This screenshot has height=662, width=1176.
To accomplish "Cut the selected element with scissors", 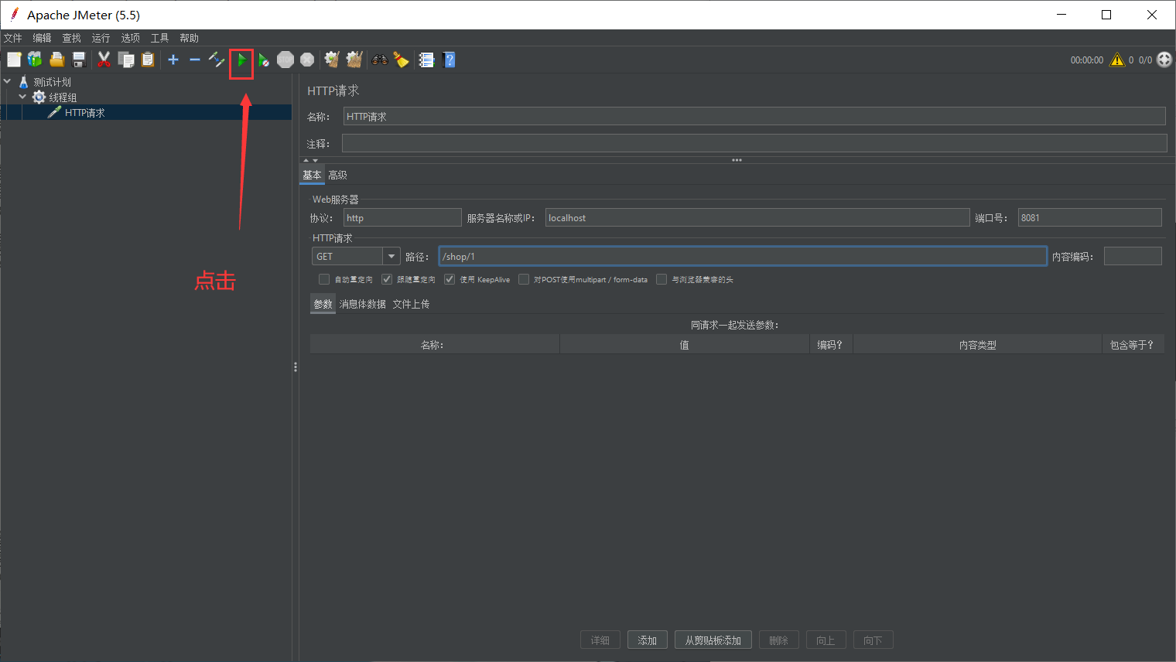I will tap(104, 60).
